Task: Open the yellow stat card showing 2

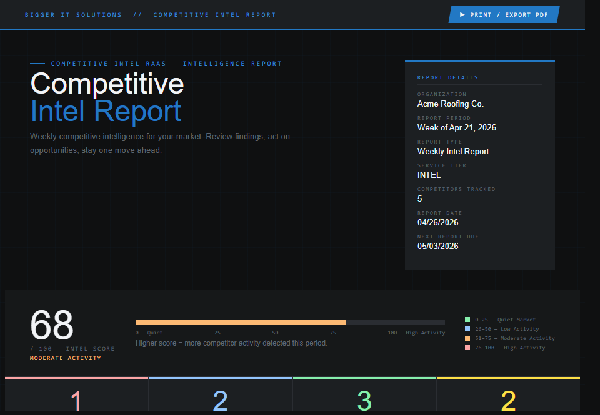Action: (x=509, y=394)
